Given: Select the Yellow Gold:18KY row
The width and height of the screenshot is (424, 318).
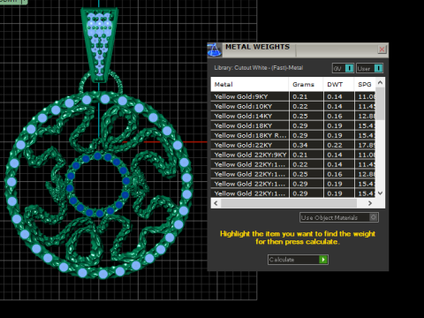Looking at the screenshot, I should (293, 125).
